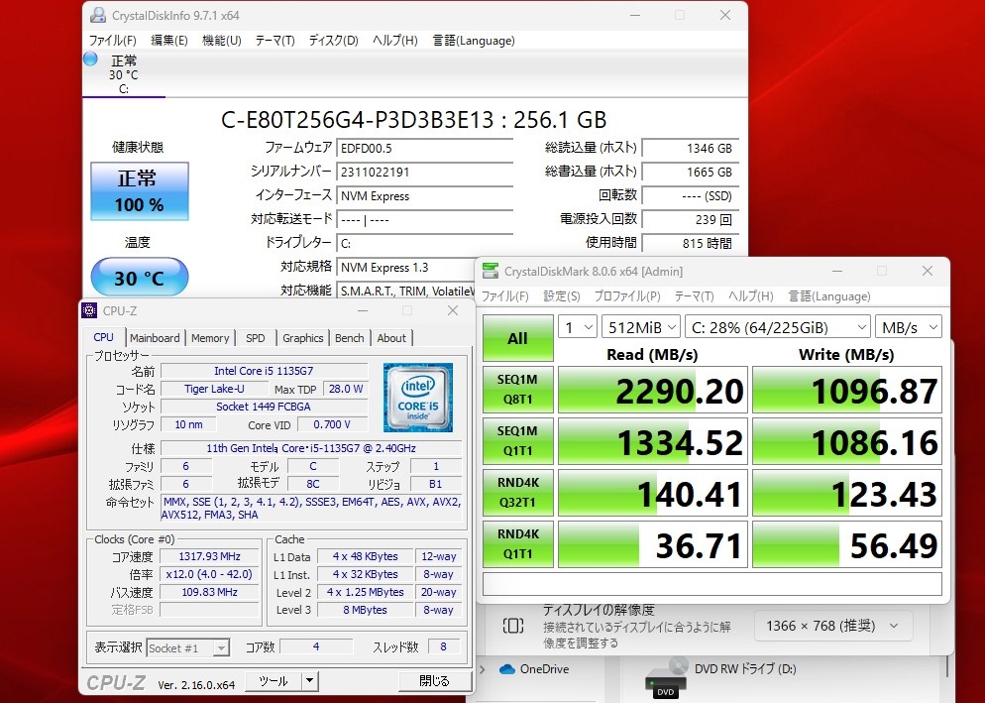Click the CPU-Z title bar chip icon
The height and width of the screenshot is (703, 985).
tap(90, 310)
